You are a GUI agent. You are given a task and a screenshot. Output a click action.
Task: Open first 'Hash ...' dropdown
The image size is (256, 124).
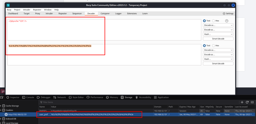tap(218, 34)
